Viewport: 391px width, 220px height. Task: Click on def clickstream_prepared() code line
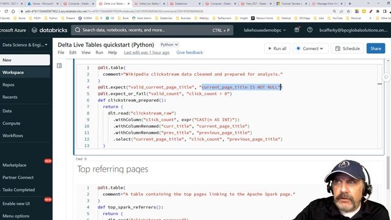click(132, 100)
